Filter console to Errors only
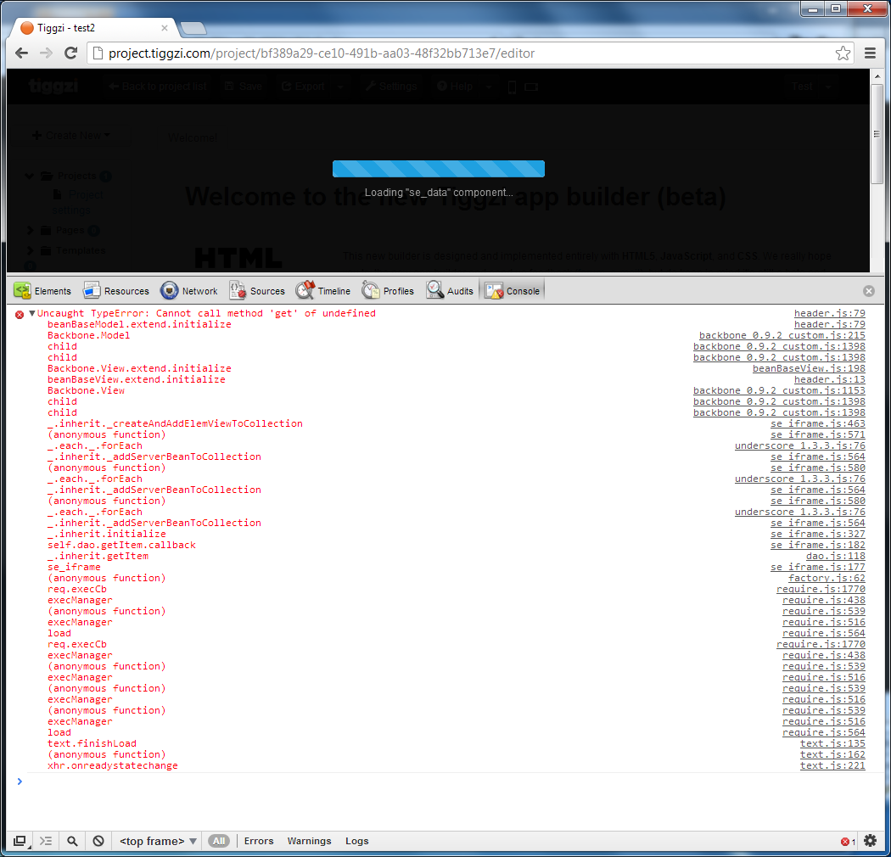The height and width of the screenshot is (857, 891). 259,841
